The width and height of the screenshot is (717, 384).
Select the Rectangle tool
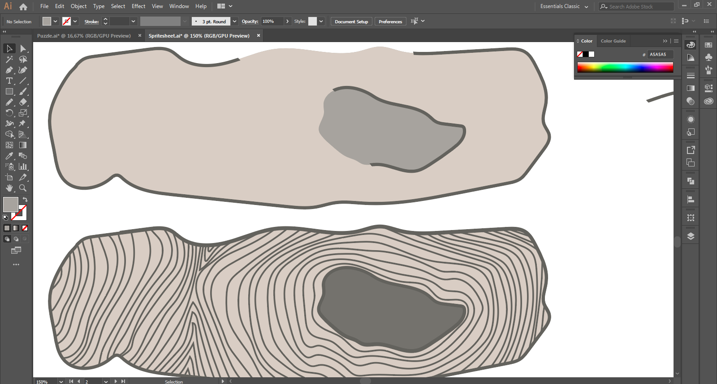pos(9,91)
